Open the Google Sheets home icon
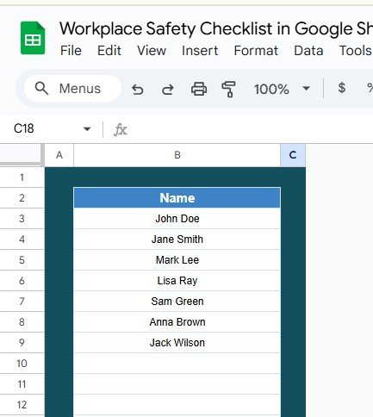 click(33, 38)
